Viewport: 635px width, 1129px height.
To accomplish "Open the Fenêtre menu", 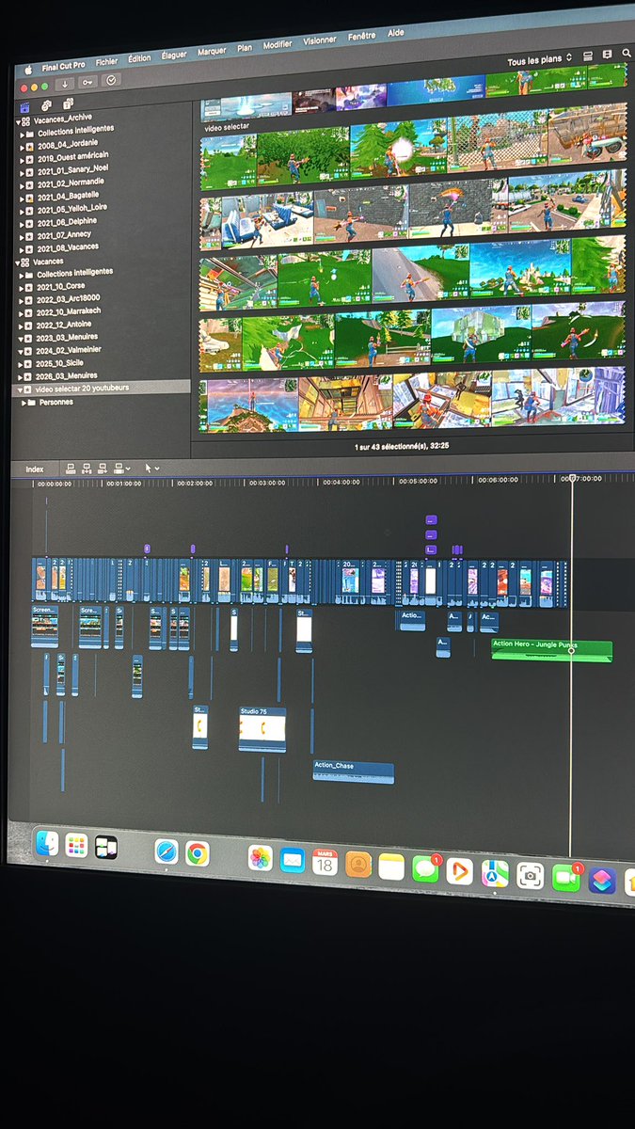I will (361, 37).
